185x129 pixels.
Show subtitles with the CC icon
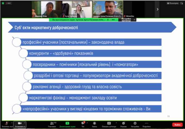pyautogui.click(x=109, y=123)
